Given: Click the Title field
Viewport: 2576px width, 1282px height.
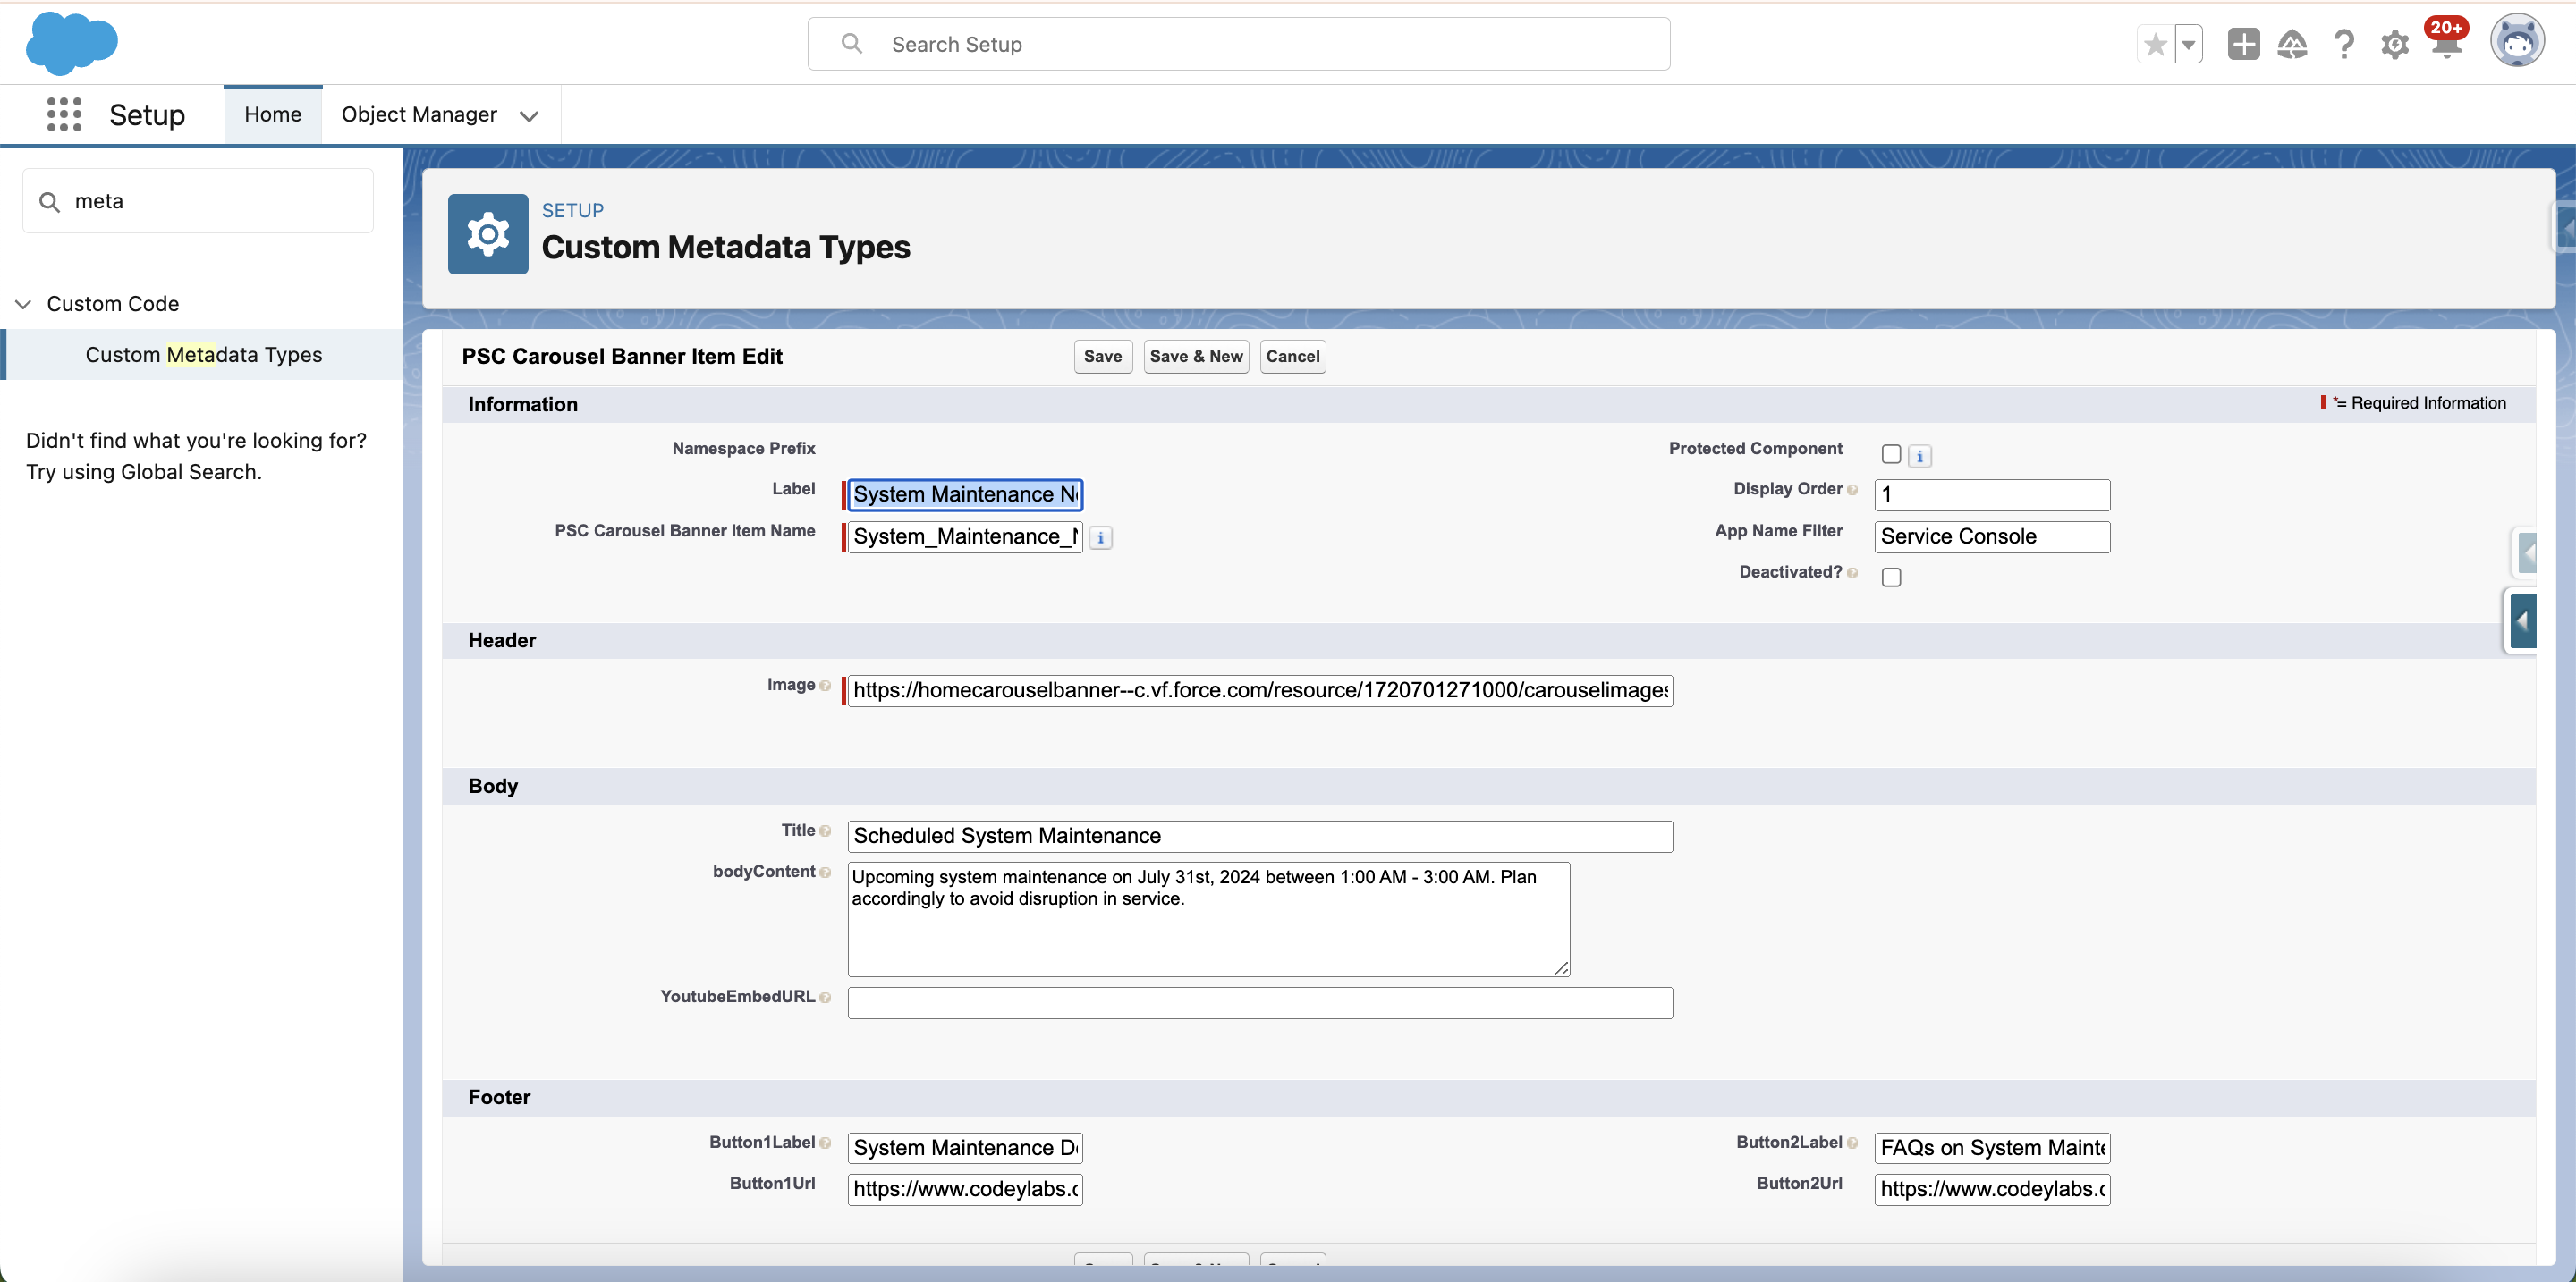Looking at the screenshot, I should 1260,837.
